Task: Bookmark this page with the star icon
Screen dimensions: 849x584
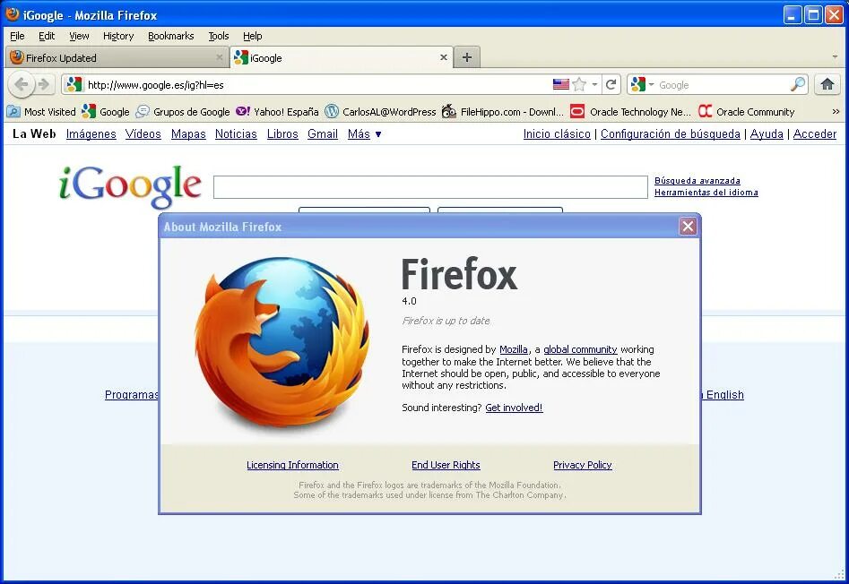Action: pos(579,84)
